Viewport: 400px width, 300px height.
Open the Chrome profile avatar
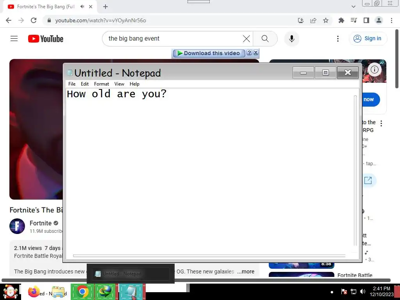pos(379,20)
